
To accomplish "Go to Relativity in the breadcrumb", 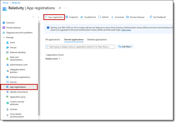I will tap(16, 3).
